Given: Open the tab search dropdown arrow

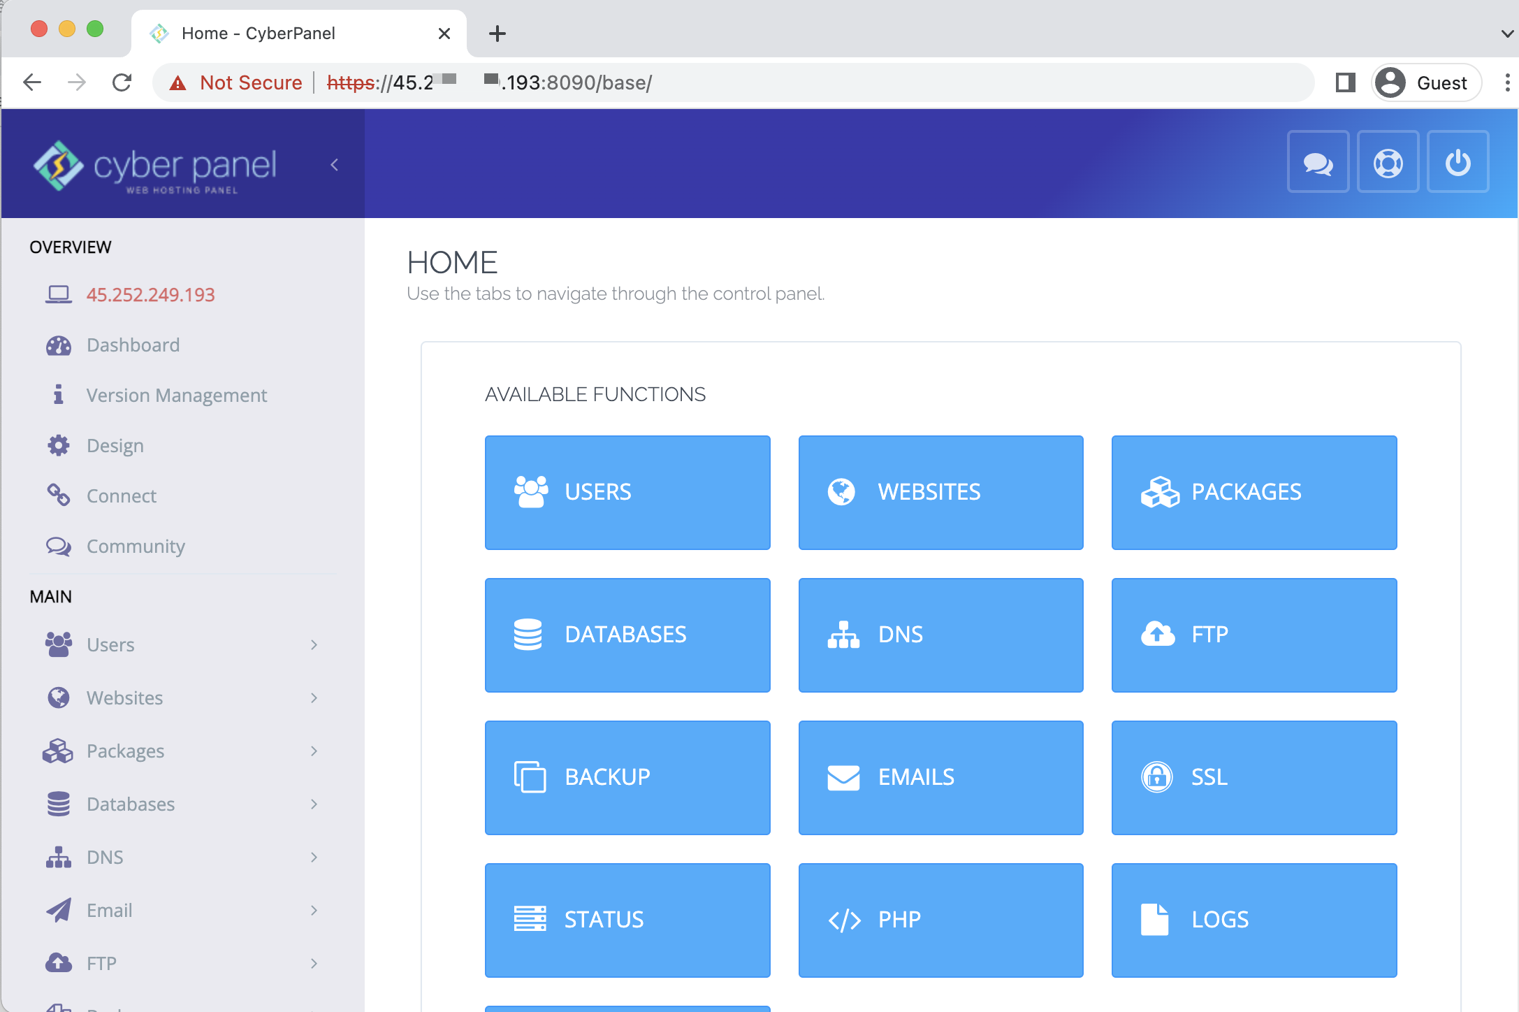Looking at the screenshot, I should (x=1507, y=33).
